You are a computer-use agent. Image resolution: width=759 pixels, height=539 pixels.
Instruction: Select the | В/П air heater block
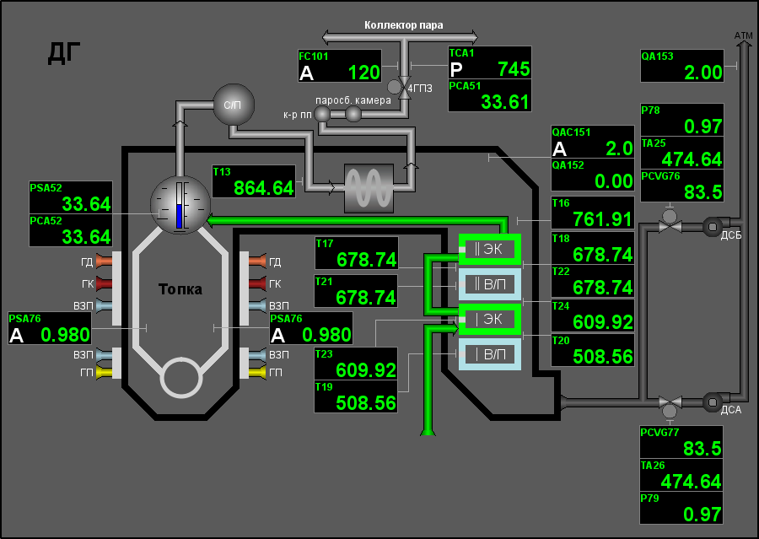[x=490, y=354]
